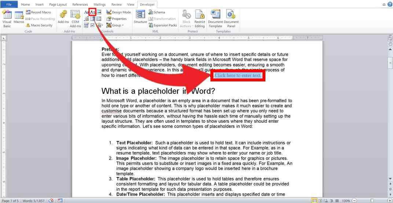Switch to Print Layout view

pos(314,200)
